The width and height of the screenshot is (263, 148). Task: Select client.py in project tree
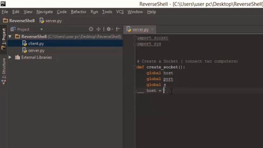tap(65, 44)
